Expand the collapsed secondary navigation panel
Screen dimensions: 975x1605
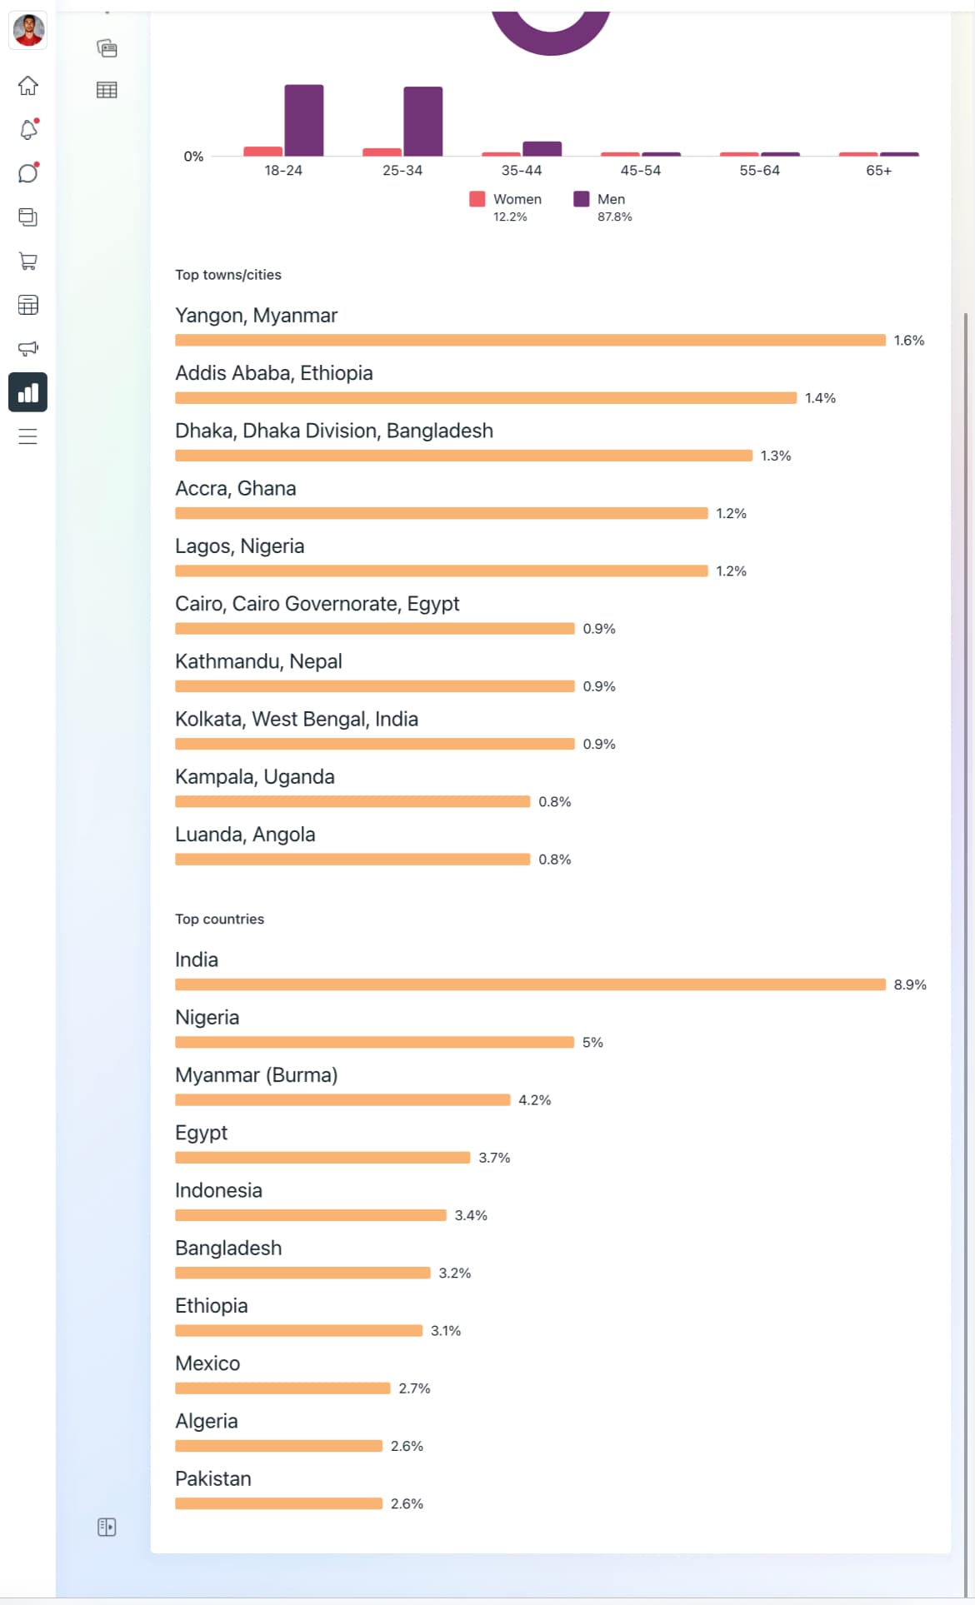pyautogui.click(x=107, y=1527)
